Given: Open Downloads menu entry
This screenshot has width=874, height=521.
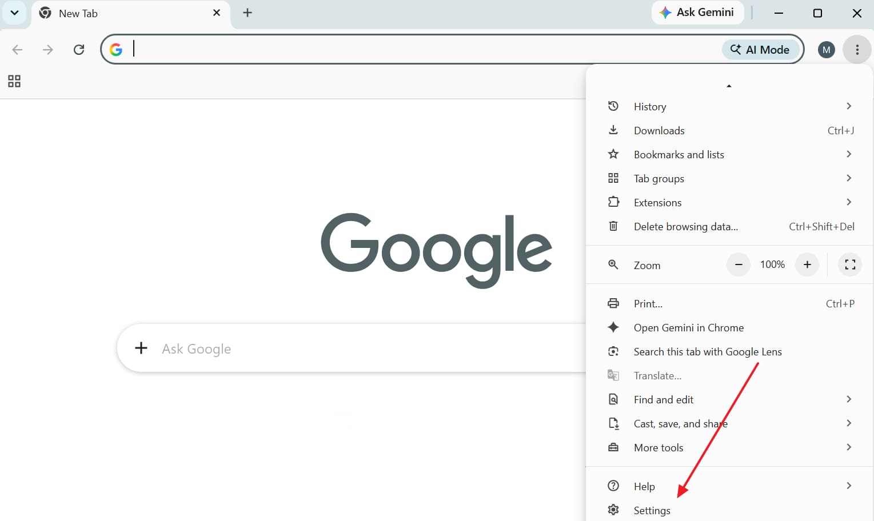Looking at the screenshot, I should 730,130.
